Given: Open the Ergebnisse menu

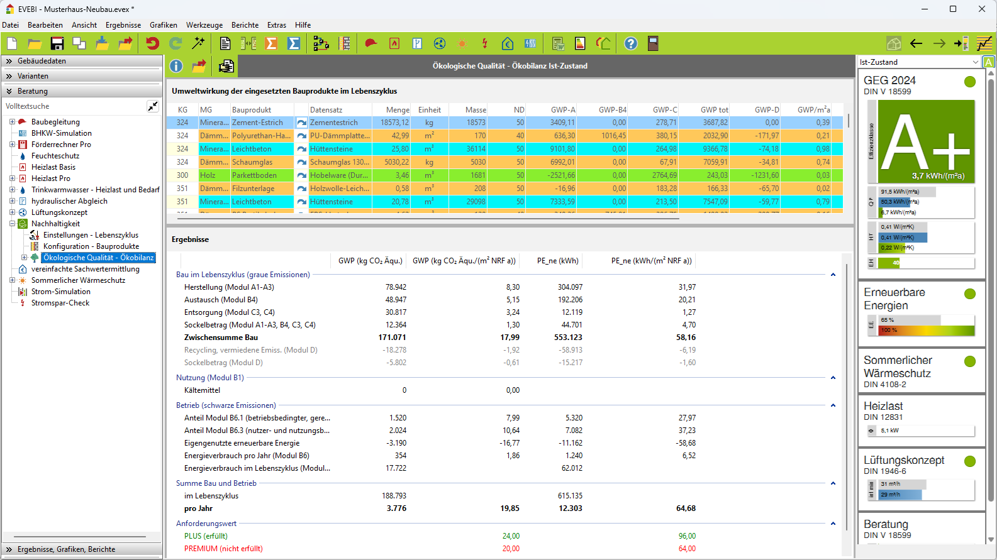Looking at the screenshot, I should click(x=123, y=25).
